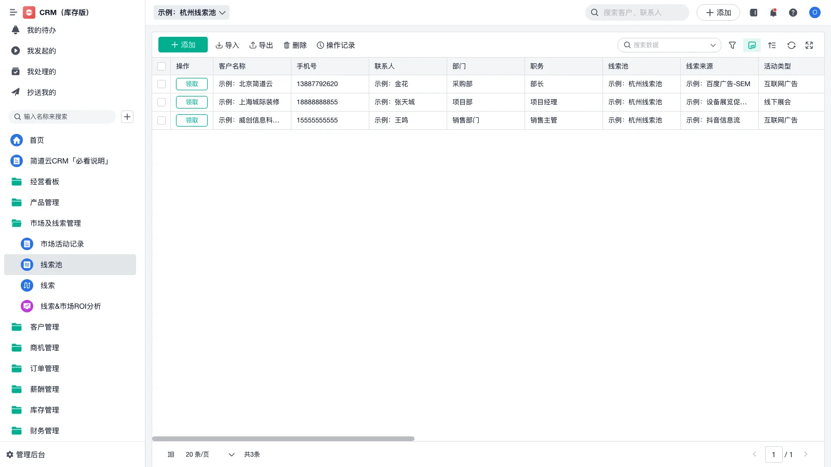831x467 pixels.
Task: Open the 杭州线索池 dropdown selector
Action: click(191, 12)
